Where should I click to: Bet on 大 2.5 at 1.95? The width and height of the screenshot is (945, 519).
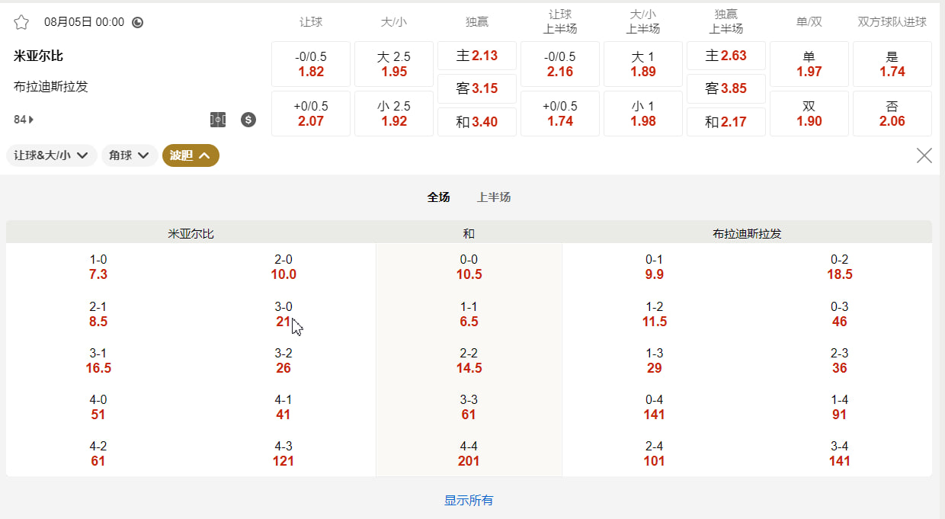tap(394, 64)
